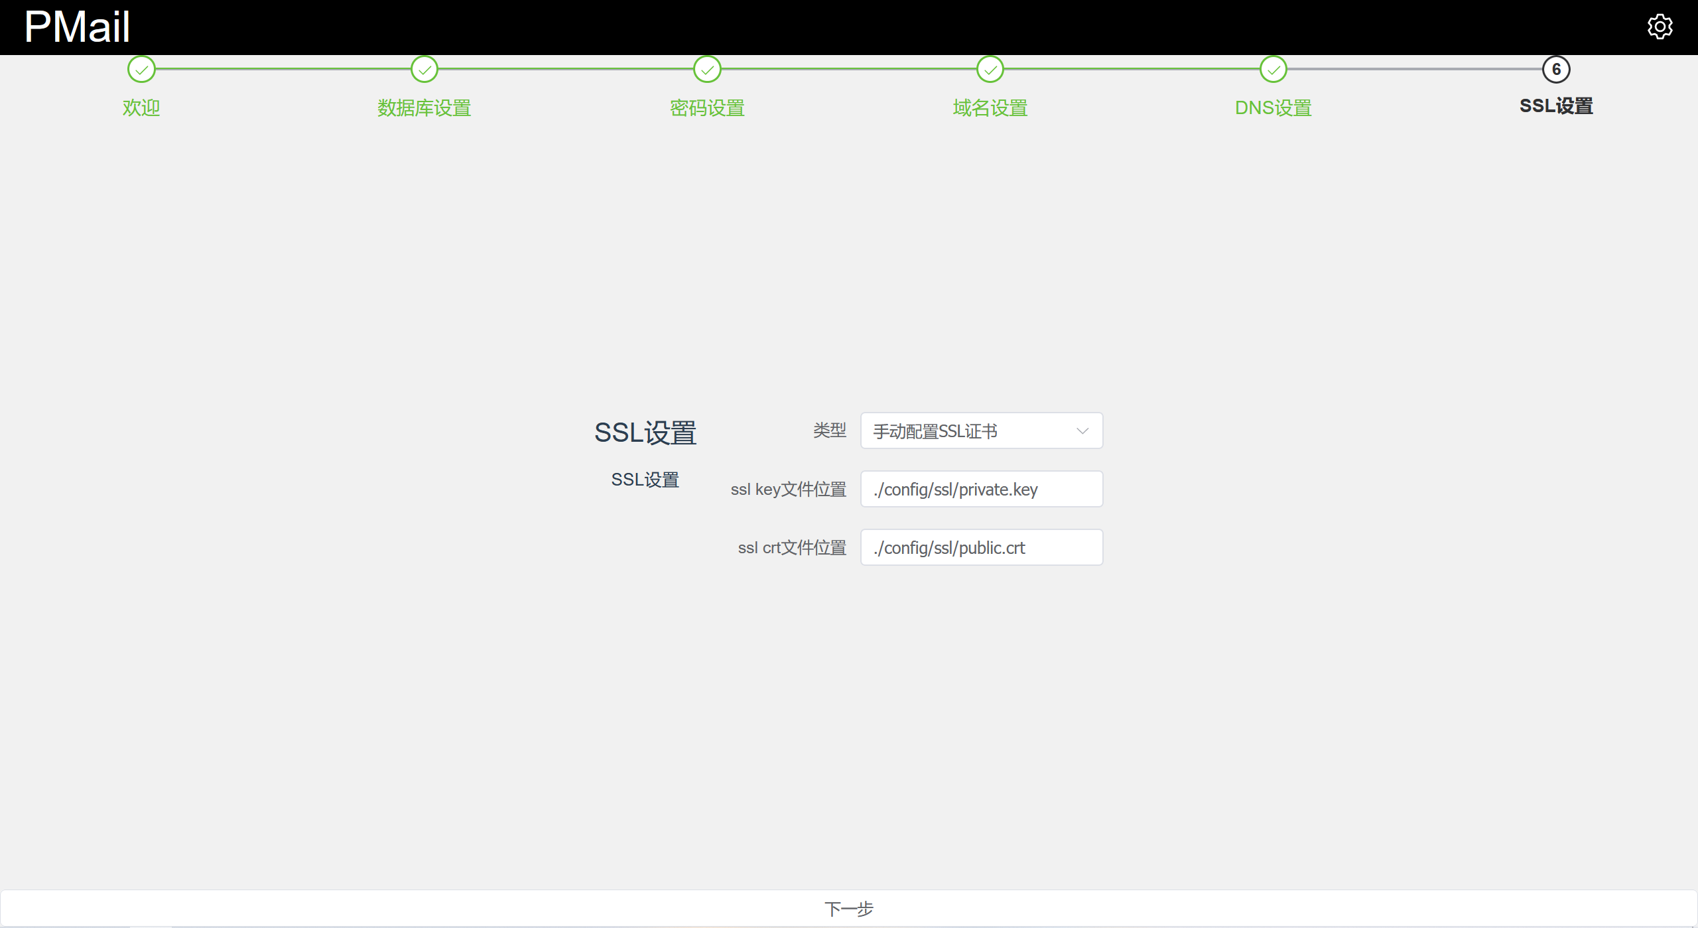Click the PMail logo
This screenshot has height=928, width=1698.
point(77,27)
